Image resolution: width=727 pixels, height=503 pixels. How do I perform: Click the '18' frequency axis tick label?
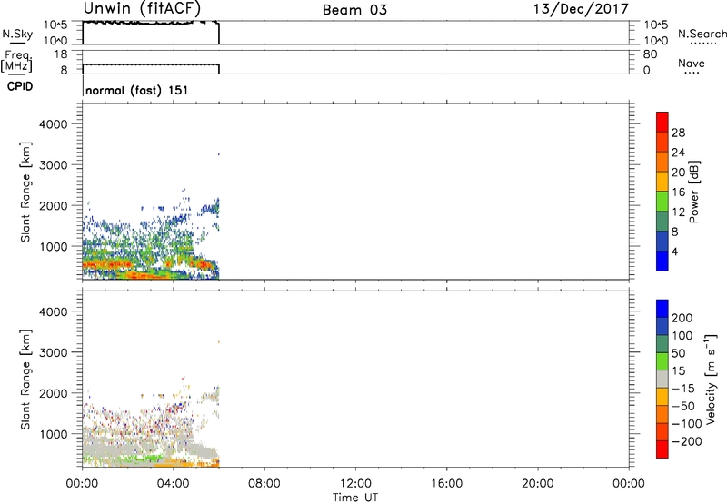(61, 54)
